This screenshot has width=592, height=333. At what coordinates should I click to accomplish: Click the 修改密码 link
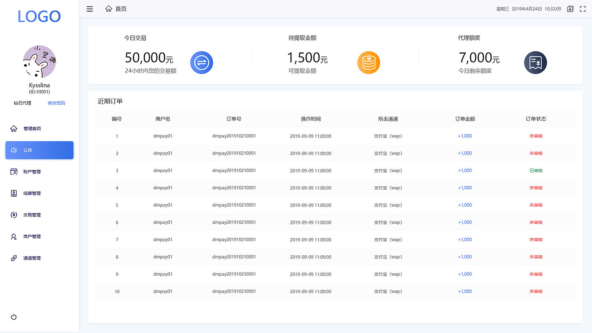pos(56,103)
